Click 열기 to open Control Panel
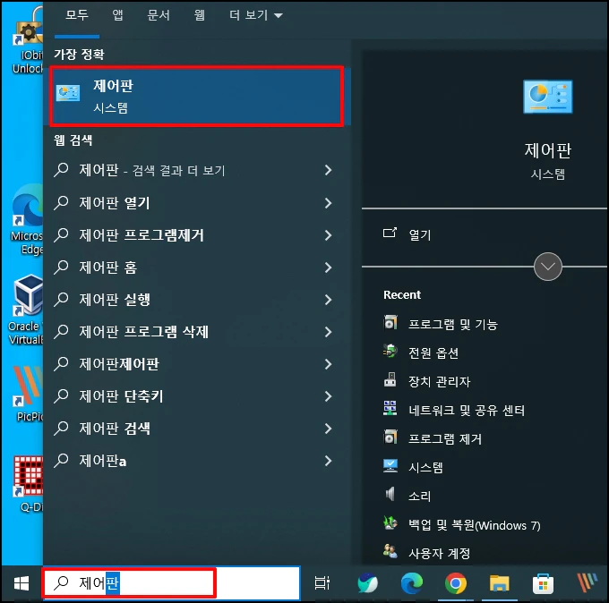 420,234
